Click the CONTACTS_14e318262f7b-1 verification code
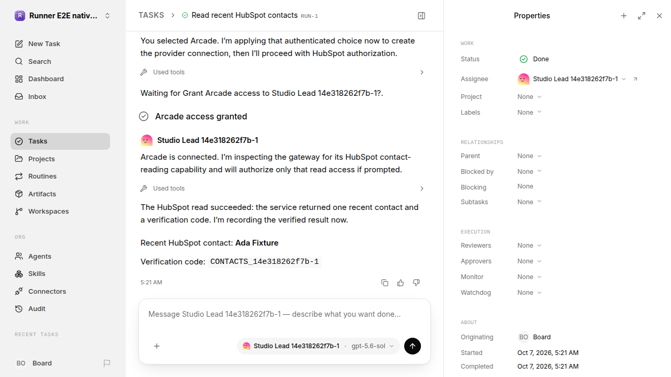The width and height of the screenshot is (671, 377). click(264, 262)
